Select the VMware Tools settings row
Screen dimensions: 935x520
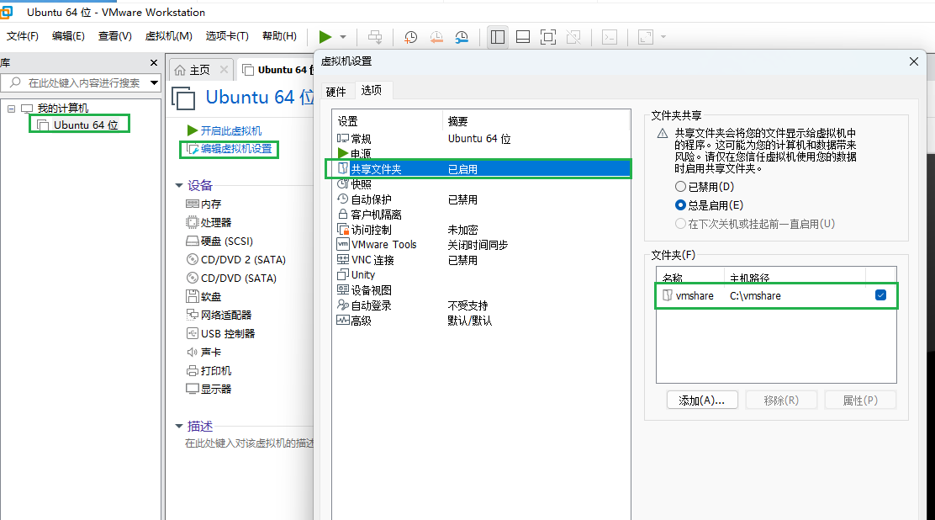pyautogui.click(x=481, y=245)
